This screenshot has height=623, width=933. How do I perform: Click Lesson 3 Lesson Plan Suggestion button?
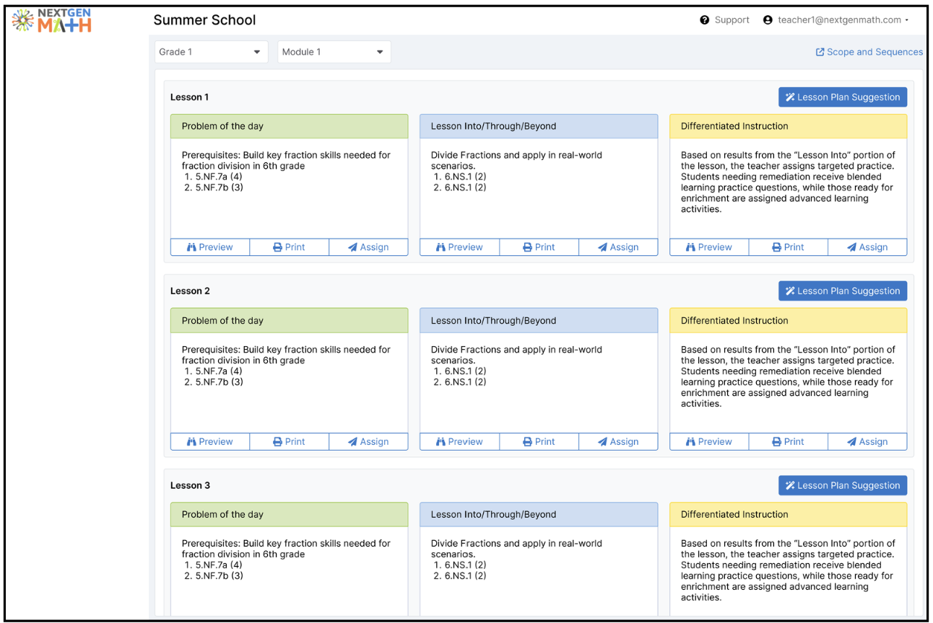(x=843, y=486)
